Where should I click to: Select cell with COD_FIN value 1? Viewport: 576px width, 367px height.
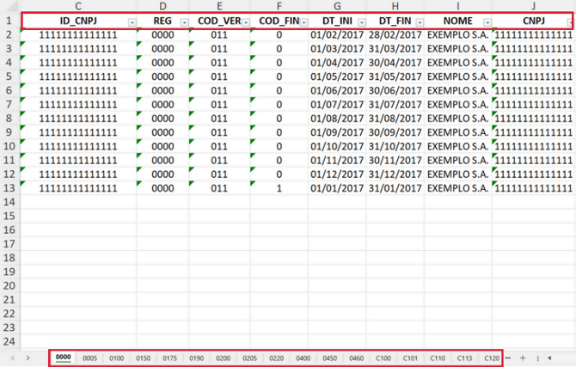279,187
